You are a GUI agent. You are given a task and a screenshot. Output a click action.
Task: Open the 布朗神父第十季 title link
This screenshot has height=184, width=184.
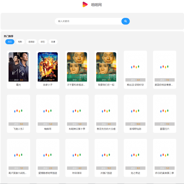click(x=77, y=129)
